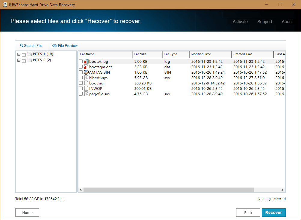This screenshot has height=220, width=301.
Task: Click the Back button
Action: tap(248, 212)
